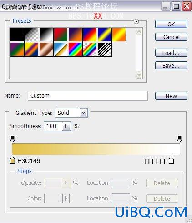Pick the chrome gradient preset
Image resolution: width=192 pixels, height=223 pixels.
click(61, 50)
